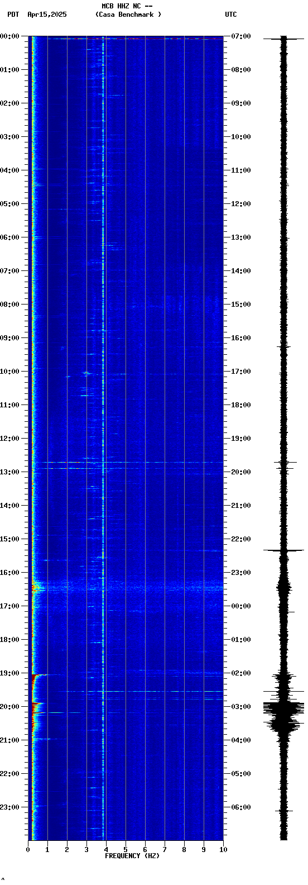Click "21:00" on the PDT axis
Viewport: 308px width, 885px height.
pos(9,740)
